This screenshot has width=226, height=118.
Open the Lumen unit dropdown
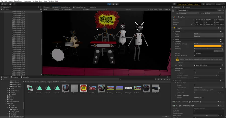(218, 51)
